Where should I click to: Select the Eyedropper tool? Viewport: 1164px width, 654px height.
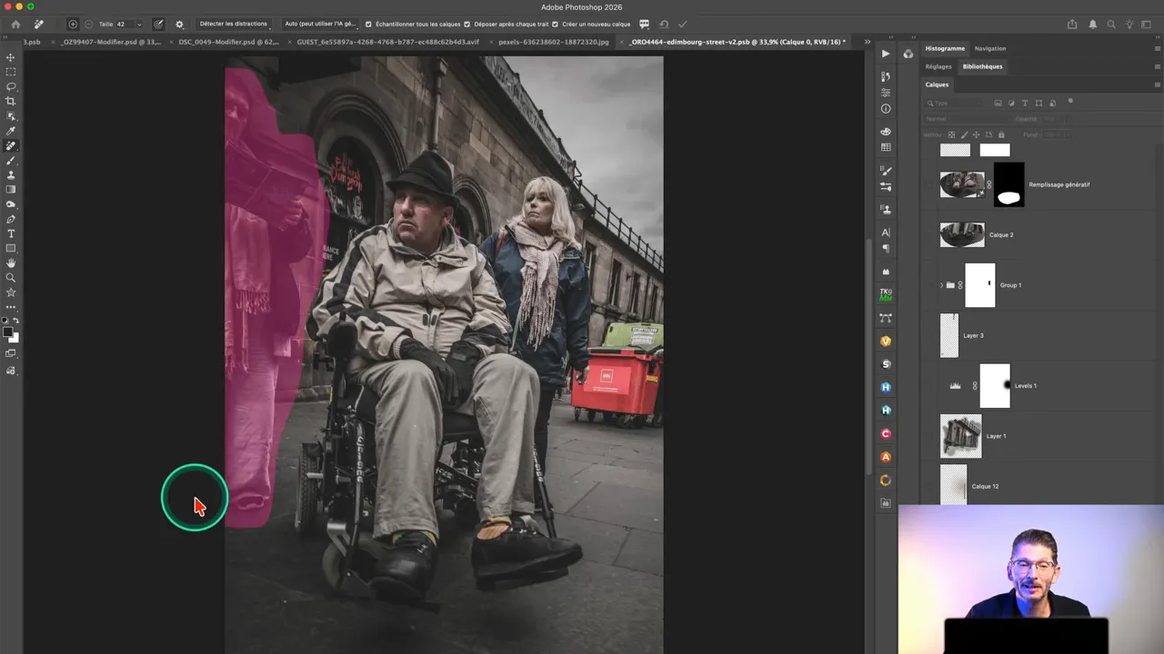pyautogui.click(x=11, y=131)
